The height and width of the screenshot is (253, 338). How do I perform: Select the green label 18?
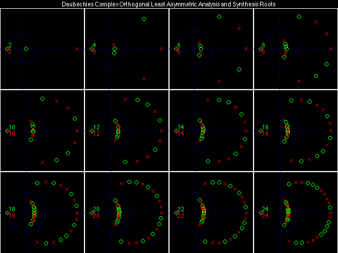click(12, 209)
